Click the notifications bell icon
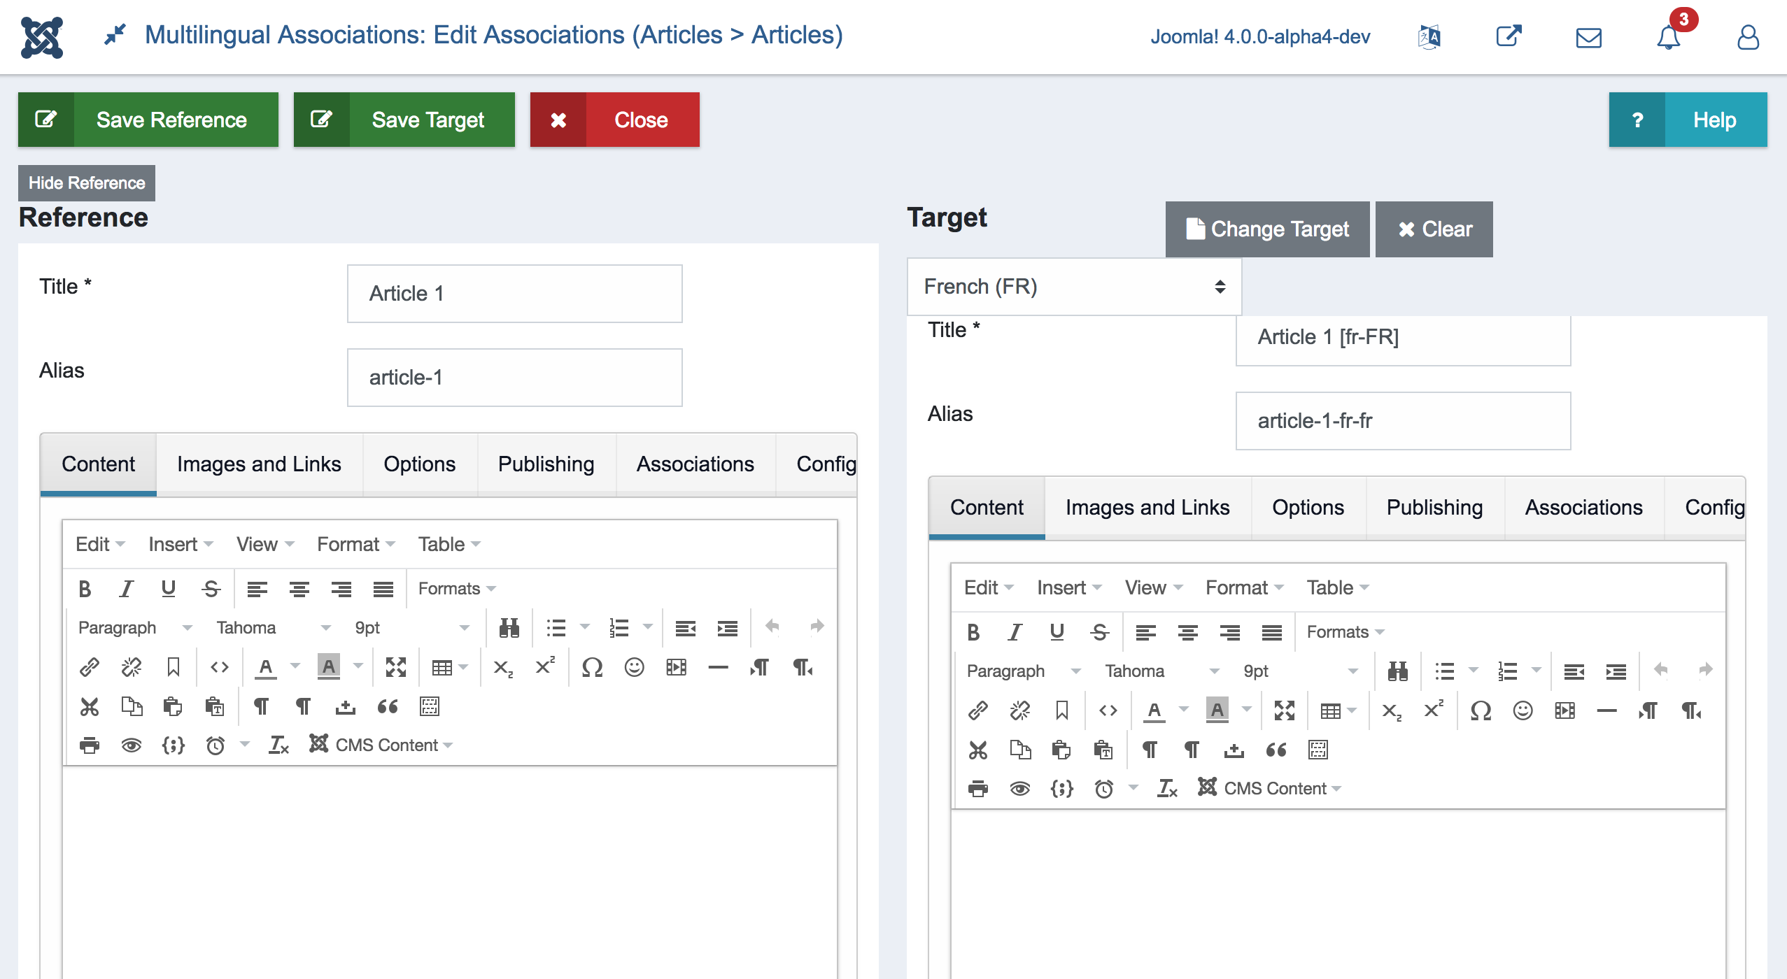 coord(1668,36)
